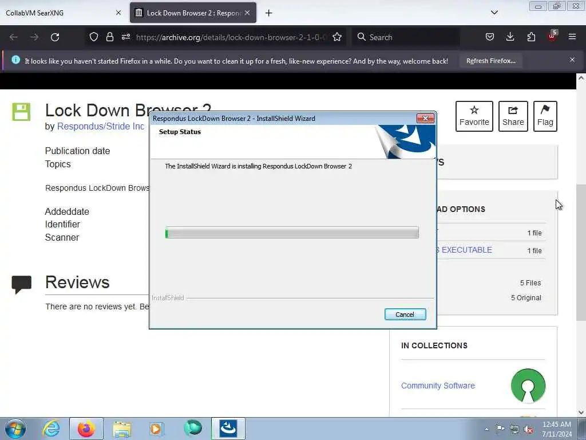This screenshot has width=586, height=440.
Task: Switch to the CollabVM SearXNG tab
Action: click(63, 13)
